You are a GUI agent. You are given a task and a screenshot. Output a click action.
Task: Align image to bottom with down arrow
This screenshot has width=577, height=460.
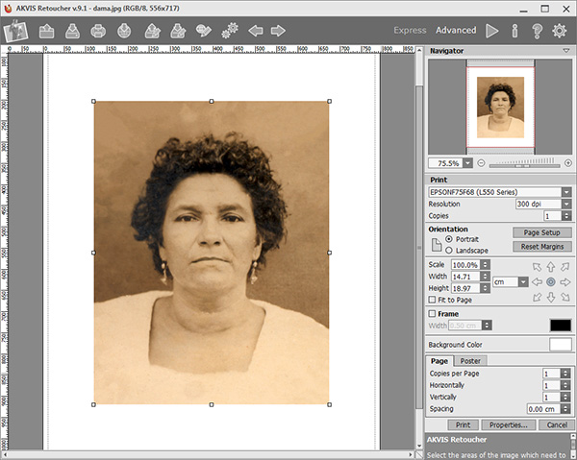tap(550, 297)
